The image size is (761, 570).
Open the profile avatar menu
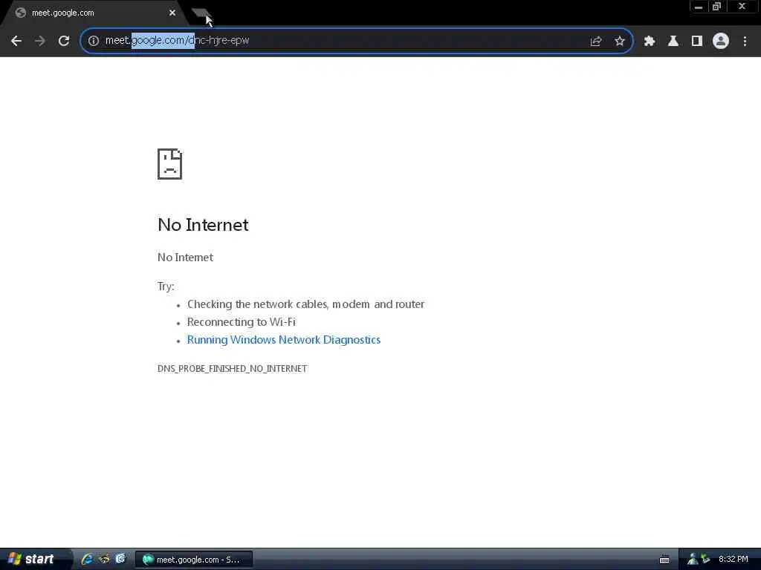point(721,42)
